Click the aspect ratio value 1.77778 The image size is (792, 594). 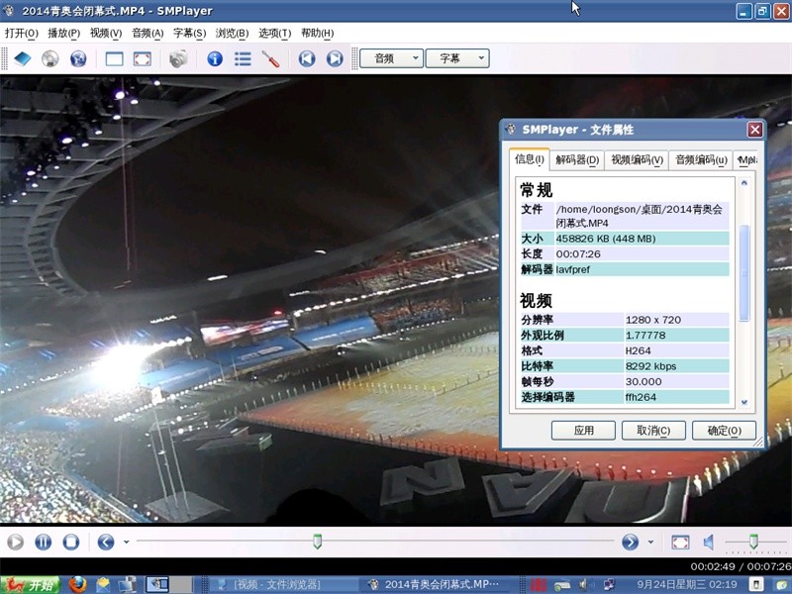pyautogui.click(x=645, y=336)
